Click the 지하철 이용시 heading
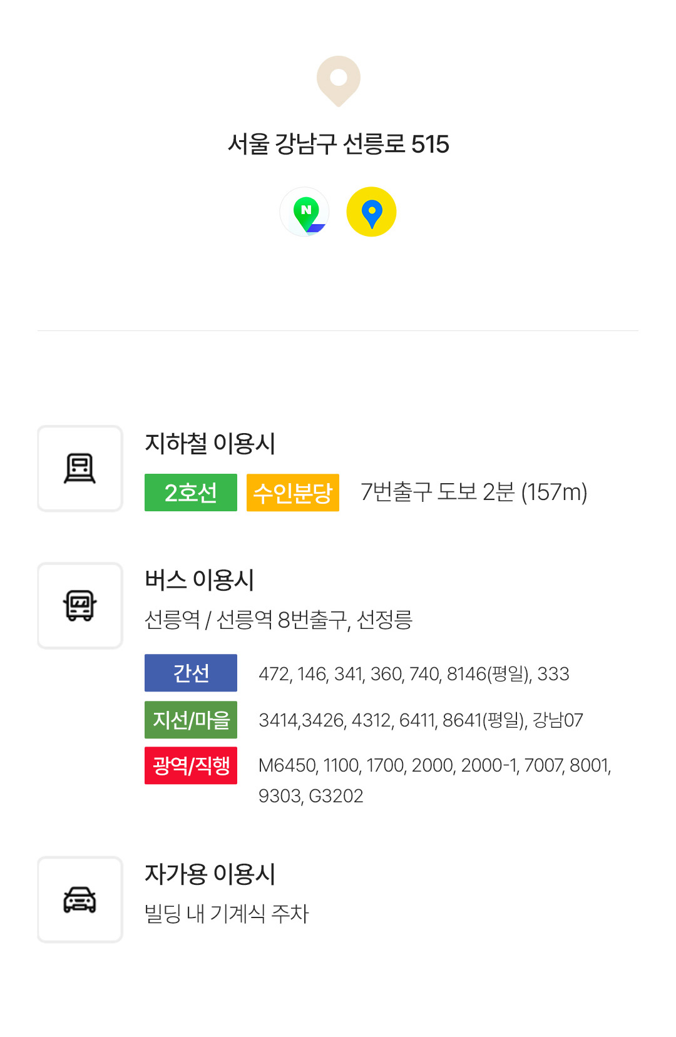This screenshot has width=676, height=1037. click(x=210, y=443)
